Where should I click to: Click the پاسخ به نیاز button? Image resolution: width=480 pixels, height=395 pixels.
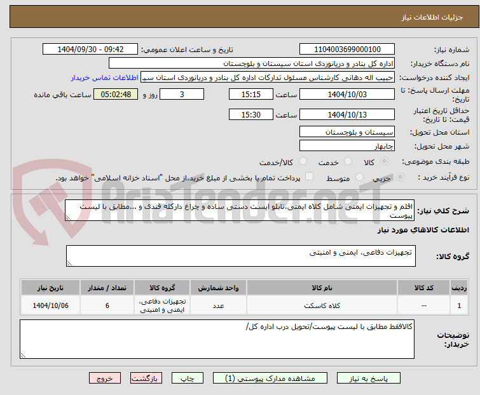(x=368, y=378)
